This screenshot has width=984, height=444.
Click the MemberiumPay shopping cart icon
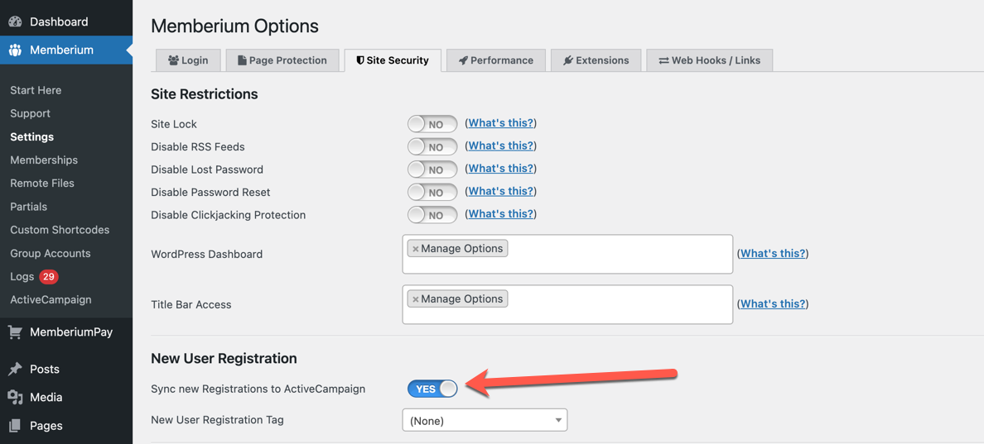pyautogui.click(x=15, y=332)
